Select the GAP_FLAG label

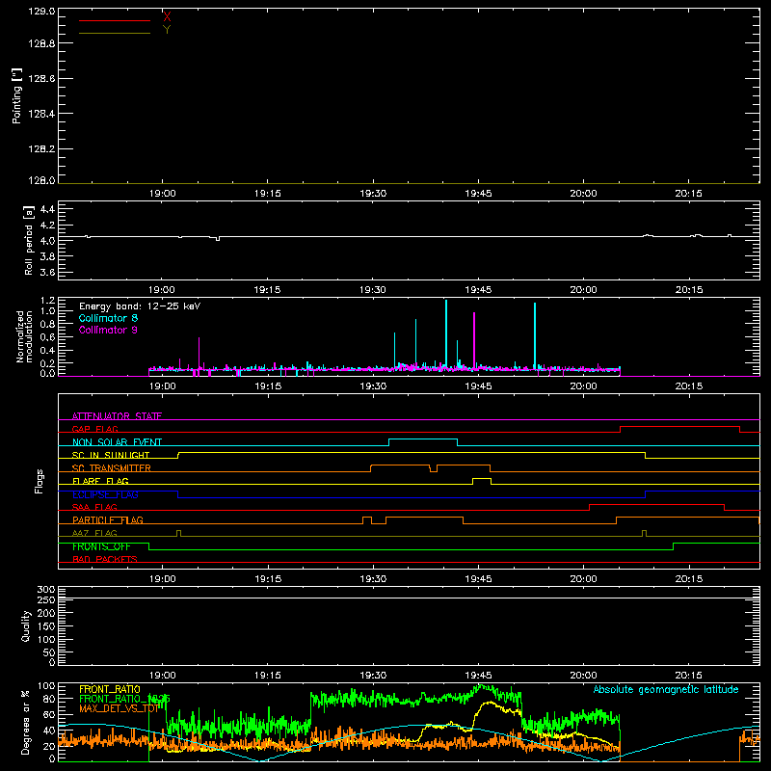click(94, 429)
